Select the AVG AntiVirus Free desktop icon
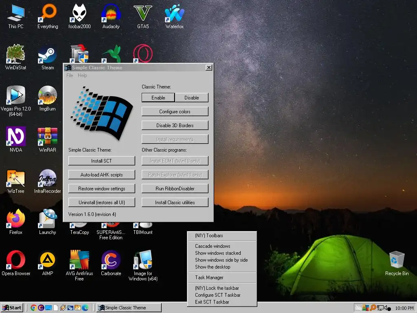 coord(79,266)
